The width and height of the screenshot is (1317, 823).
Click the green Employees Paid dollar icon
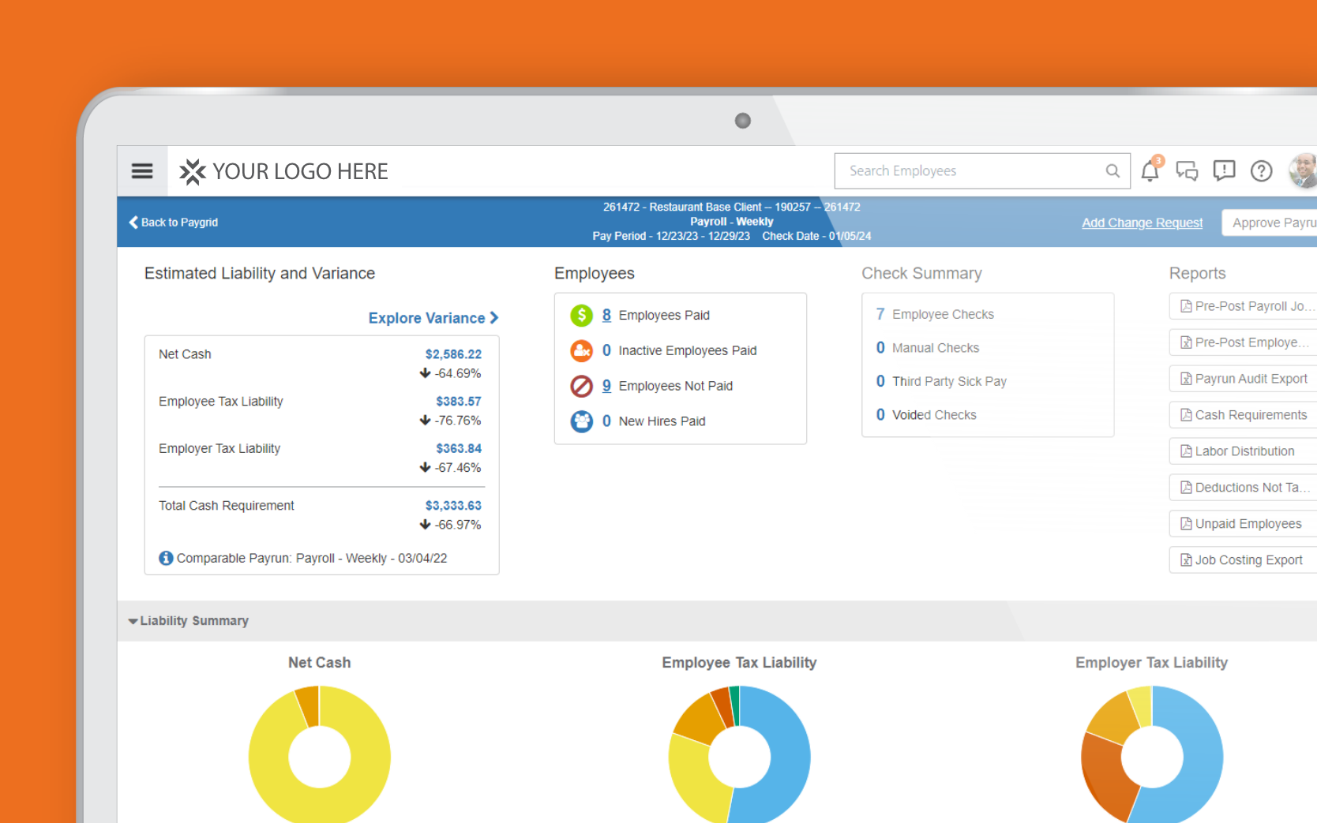tap(582, 316)
